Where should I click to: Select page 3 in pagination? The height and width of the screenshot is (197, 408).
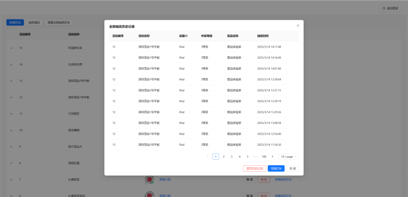tap(231, 156)
